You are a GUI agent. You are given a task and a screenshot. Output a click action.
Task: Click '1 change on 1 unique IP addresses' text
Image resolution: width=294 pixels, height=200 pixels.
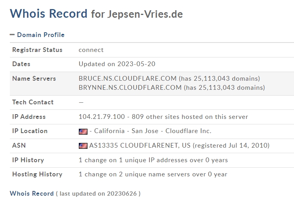click(133, 160)
